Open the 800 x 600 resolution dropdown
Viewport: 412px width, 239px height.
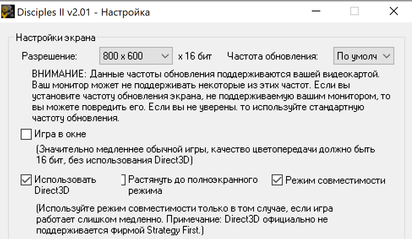point(136,56)
